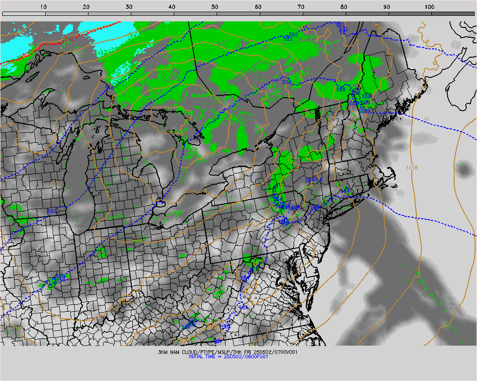477x381 pixels.
Task: Click the 20 label on cloud scale
Action: coord(86,7)
